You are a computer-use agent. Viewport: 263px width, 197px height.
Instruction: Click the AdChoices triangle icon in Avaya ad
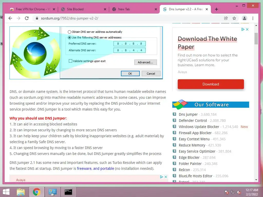243,29
